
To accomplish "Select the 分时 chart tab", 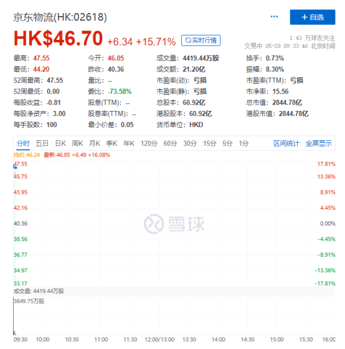I will 23,143.
